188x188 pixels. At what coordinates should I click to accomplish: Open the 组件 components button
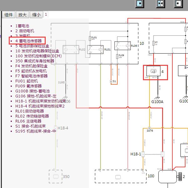tap(8, 15)
